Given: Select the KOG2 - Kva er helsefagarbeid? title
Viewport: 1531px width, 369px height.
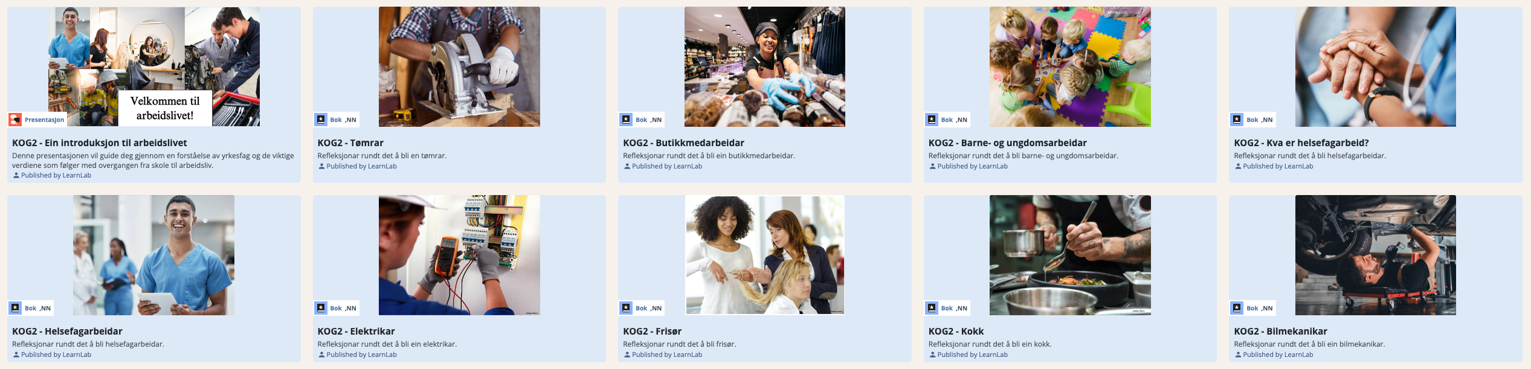Looking at the screenshot, I should point(1301,143).
